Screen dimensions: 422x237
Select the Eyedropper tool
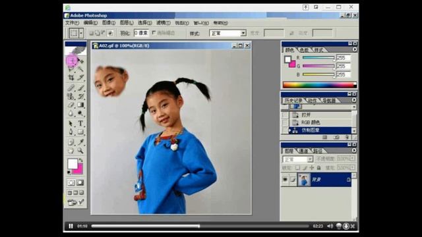[80, 142]
